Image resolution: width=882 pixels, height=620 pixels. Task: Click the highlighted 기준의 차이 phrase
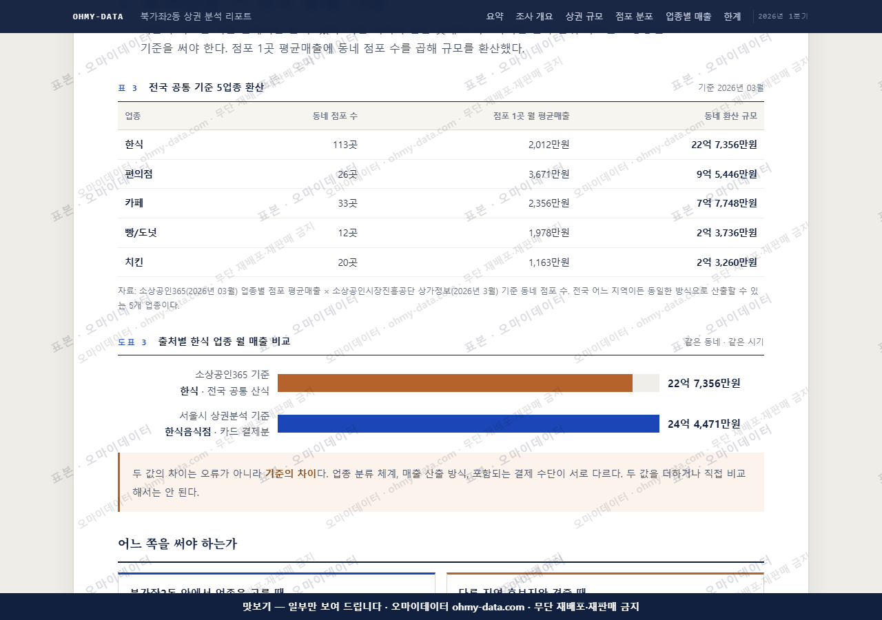pos(291,473)
